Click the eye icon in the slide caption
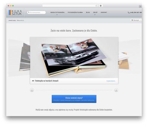148x125 pixels. click(x=33, y=81)
